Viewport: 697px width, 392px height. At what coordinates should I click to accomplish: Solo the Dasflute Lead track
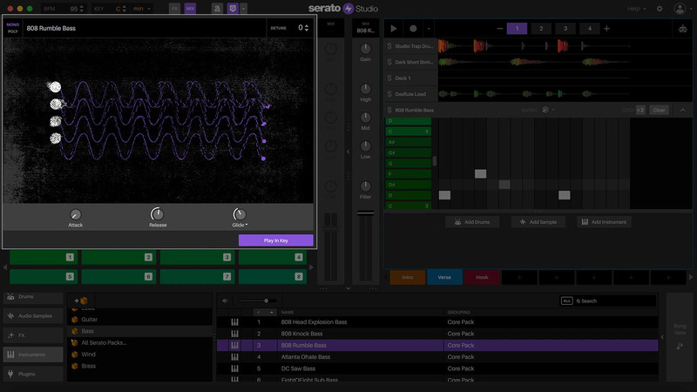(389, 93)
